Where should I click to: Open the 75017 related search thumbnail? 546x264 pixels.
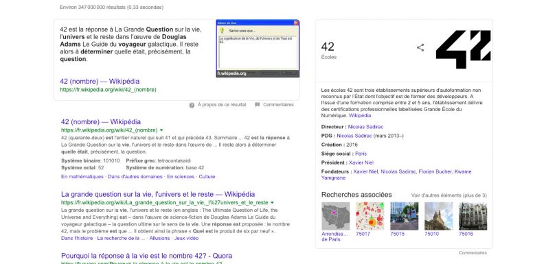tap(369, 216)
